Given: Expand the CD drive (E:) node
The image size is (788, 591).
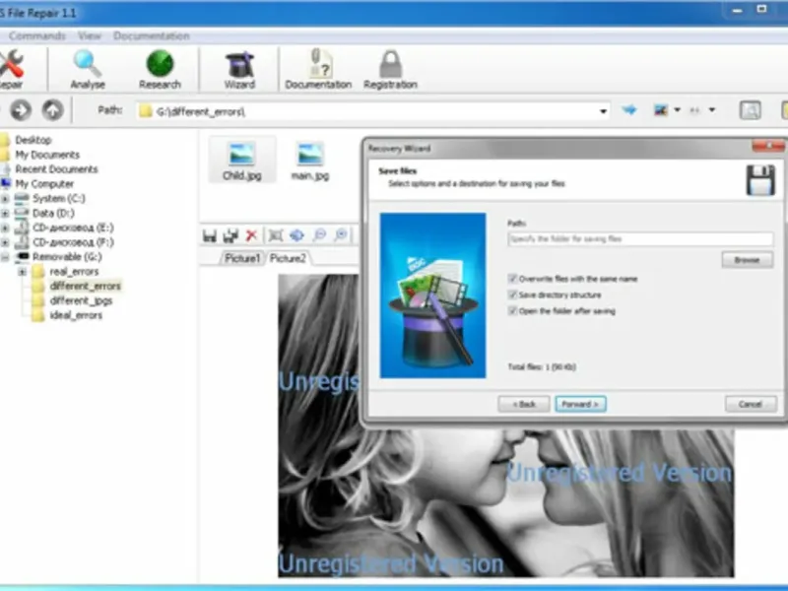Looking at the screenshot, I should tap(5, 228).
